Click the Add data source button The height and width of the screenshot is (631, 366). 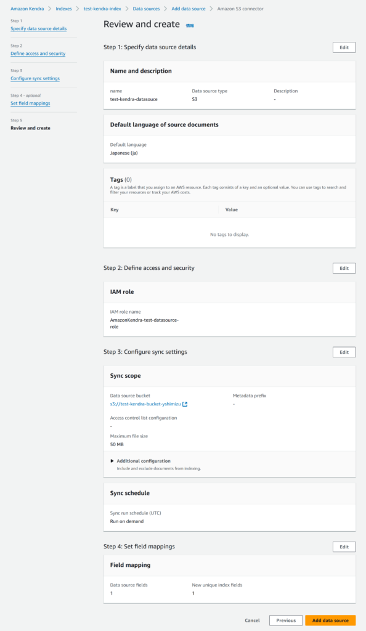click(x=330, y=621)
